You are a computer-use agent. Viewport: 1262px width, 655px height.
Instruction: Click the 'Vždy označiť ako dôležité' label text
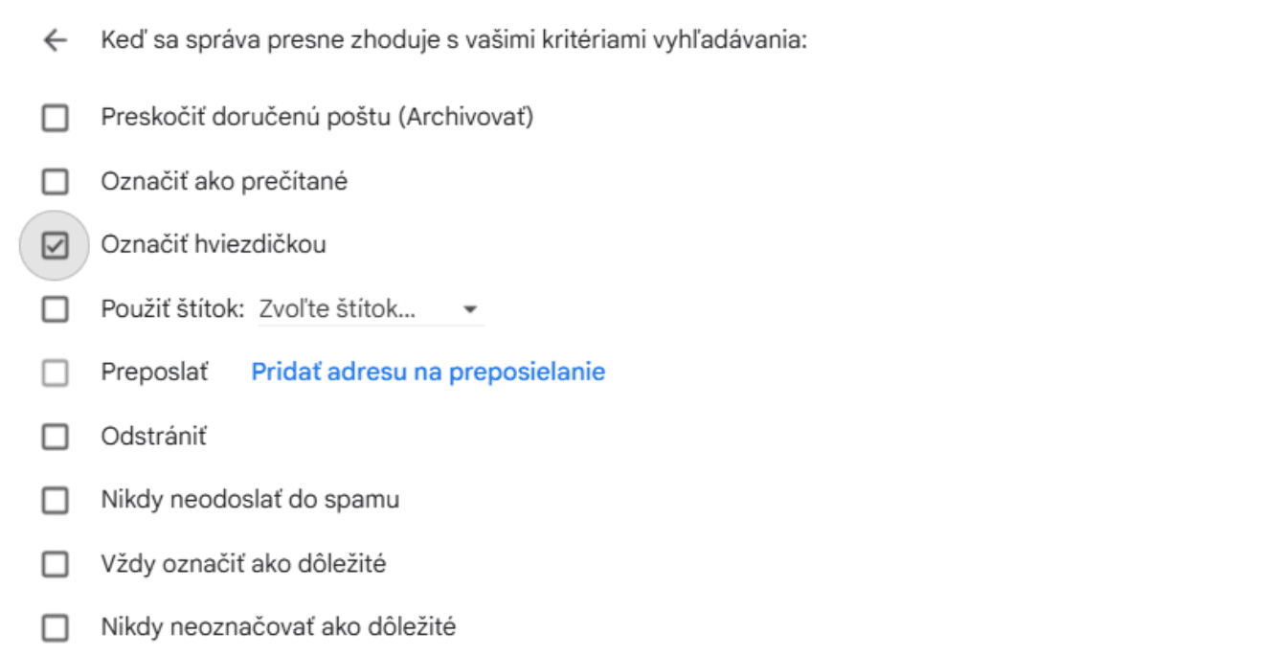(x=243, y=564)
